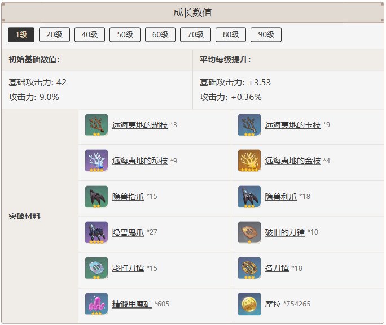386x325 pixels.
Task: Select the 90级 level tab
Action: tap(266, 34)
